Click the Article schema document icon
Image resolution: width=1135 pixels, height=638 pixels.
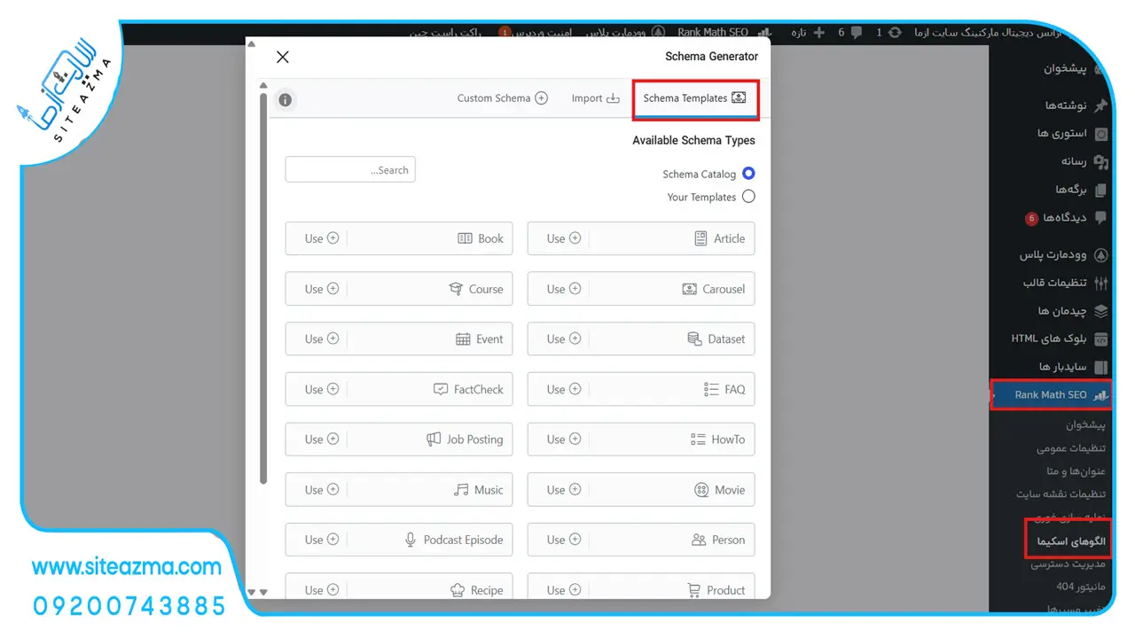(701, 238)
